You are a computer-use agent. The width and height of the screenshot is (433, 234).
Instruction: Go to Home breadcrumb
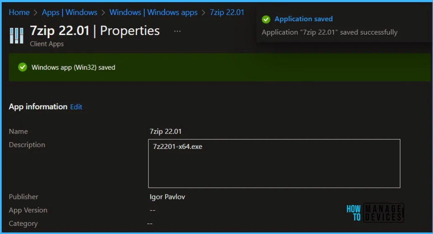pyautogui.click(x=19, y=13)
